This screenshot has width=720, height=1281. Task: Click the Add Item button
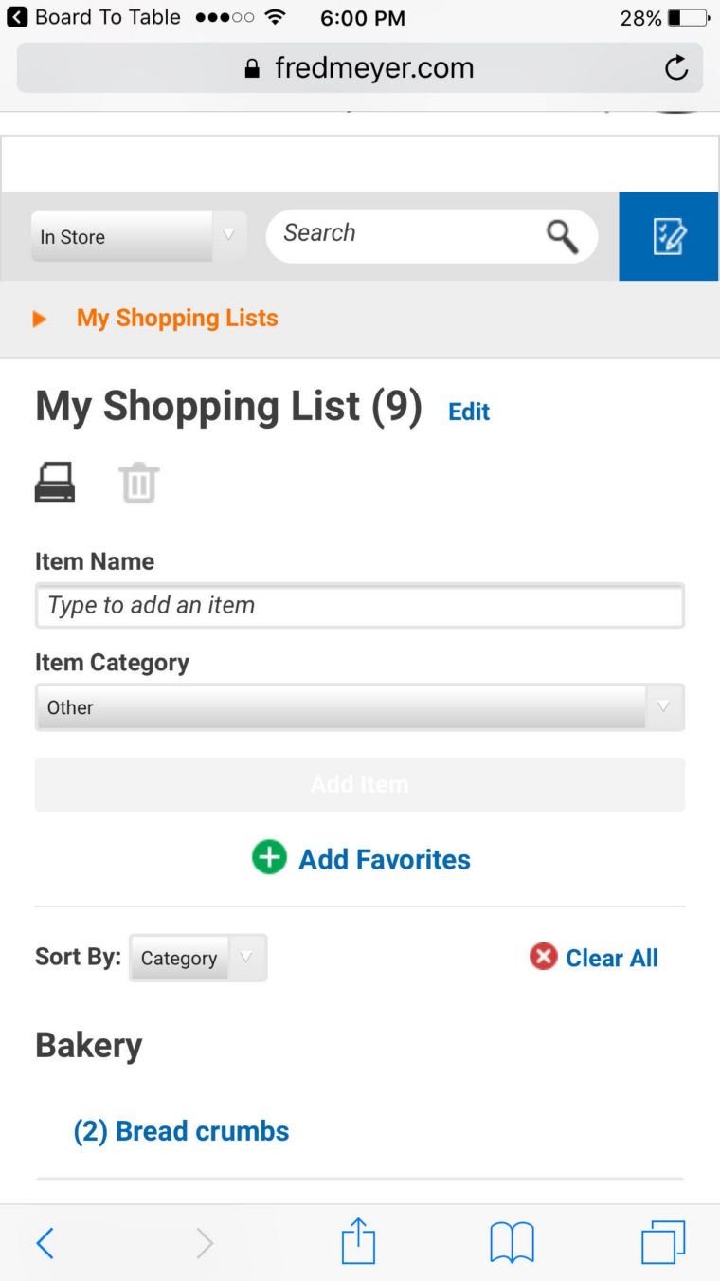[x=360, y=784]
